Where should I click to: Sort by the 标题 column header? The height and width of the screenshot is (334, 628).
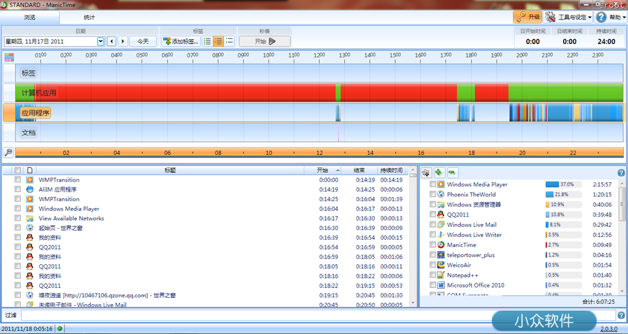pyautogui.click(x=170, y=170)
